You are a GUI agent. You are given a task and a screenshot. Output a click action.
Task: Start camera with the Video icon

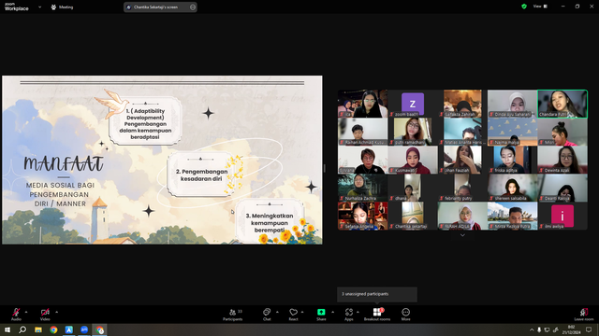(45, 312)
